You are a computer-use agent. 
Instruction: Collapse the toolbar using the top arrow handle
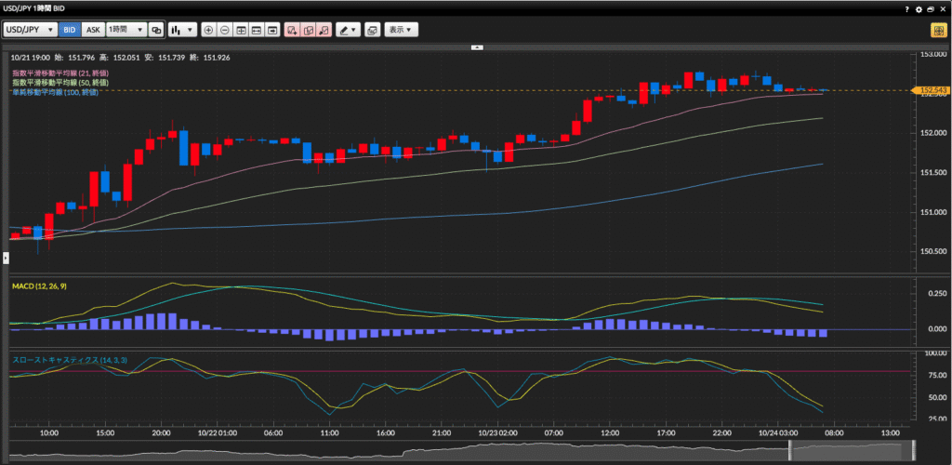(477, 46)
